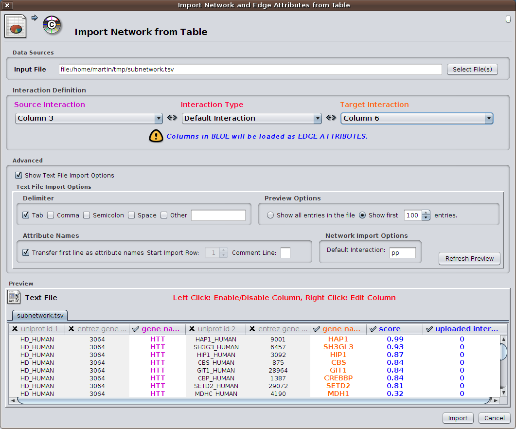Open the Interaction Type dropdown
The width and height of the screenshot is (516, 429).
click(x=251, y=118)
